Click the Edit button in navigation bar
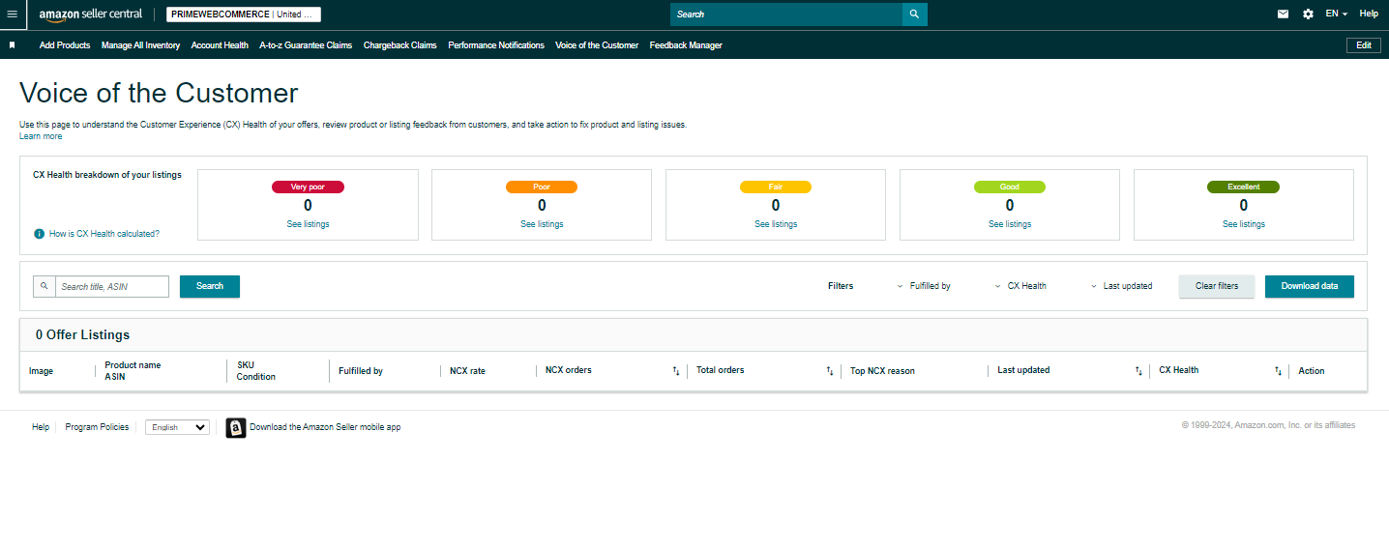Image resolution: width=1389 pixels, height=547 pixels. click(x=1363, y=45)
